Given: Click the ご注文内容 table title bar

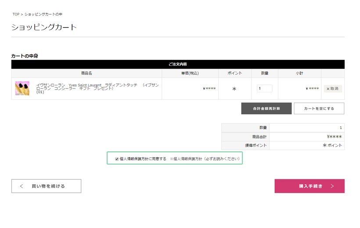Looking at the screenshot, I should coord(178,64).
